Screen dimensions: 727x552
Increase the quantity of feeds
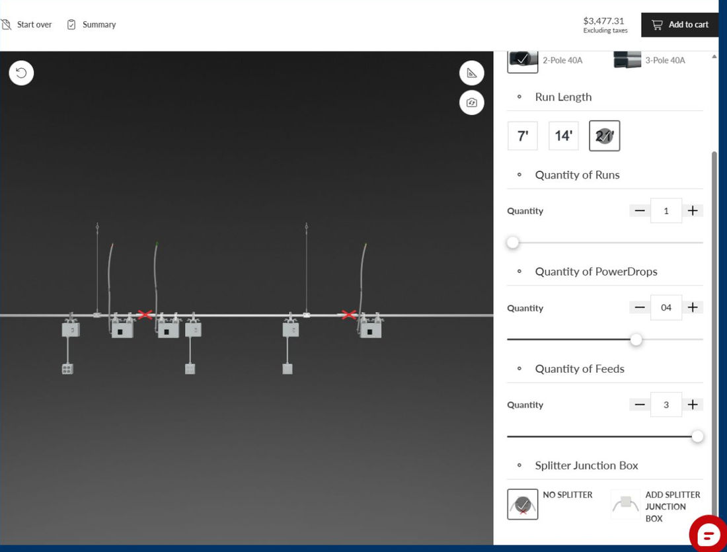[x=693, y=405]
